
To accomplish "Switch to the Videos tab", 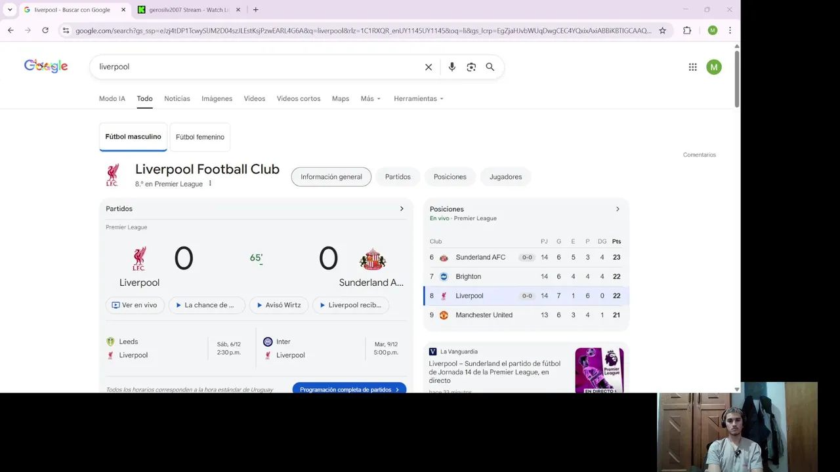I will (255, 98).
